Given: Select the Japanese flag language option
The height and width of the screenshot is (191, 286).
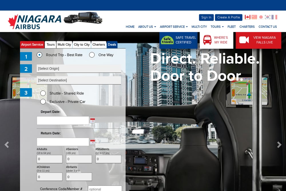Looking at the screenshot, I should click(261, 17).
